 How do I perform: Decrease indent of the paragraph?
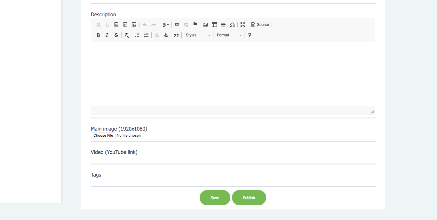(157, 35)
